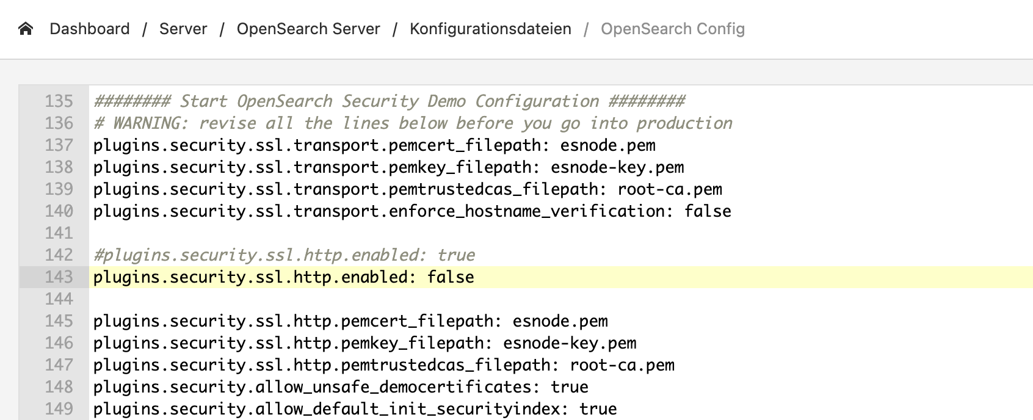Click the Start OpenSearch Security Demo comment

pyautogui.click(x=390, y=101)
